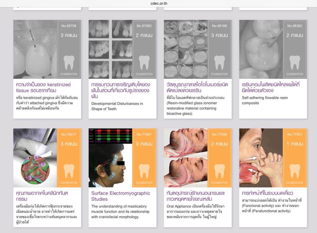This screenshot has width=317, height=233.
Task: Click orange tooth icon on card No.77938
Action: click(220, 171)
